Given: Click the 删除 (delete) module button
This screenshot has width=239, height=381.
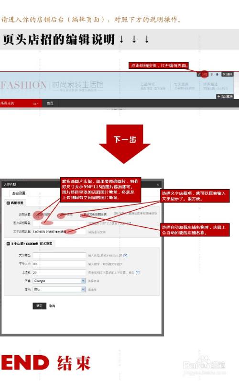Looking at the screenshot, I should [228, 74].
